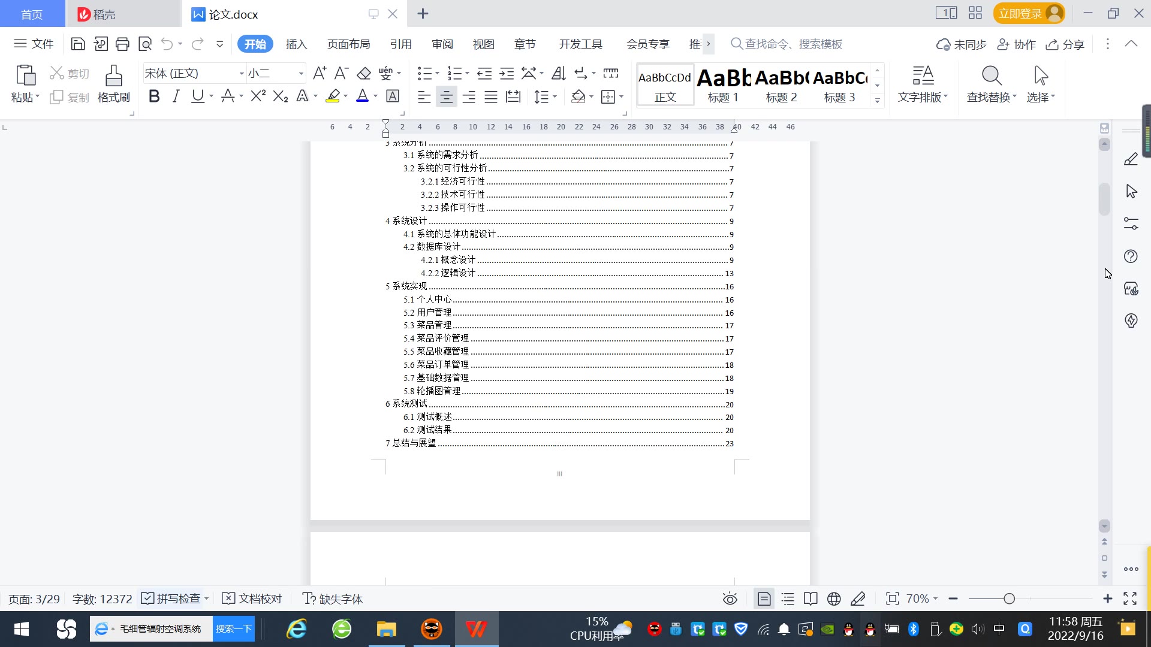Open the 审阅 (Review) tab
The width and height of the screenshot is (1151, 647).
click(442, 44)
